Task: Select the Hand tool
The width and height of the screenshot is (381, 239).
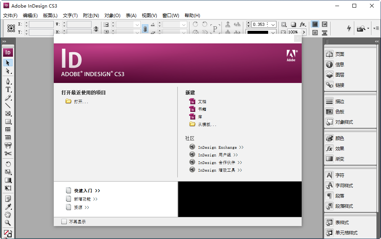Action: click(8, 215)
